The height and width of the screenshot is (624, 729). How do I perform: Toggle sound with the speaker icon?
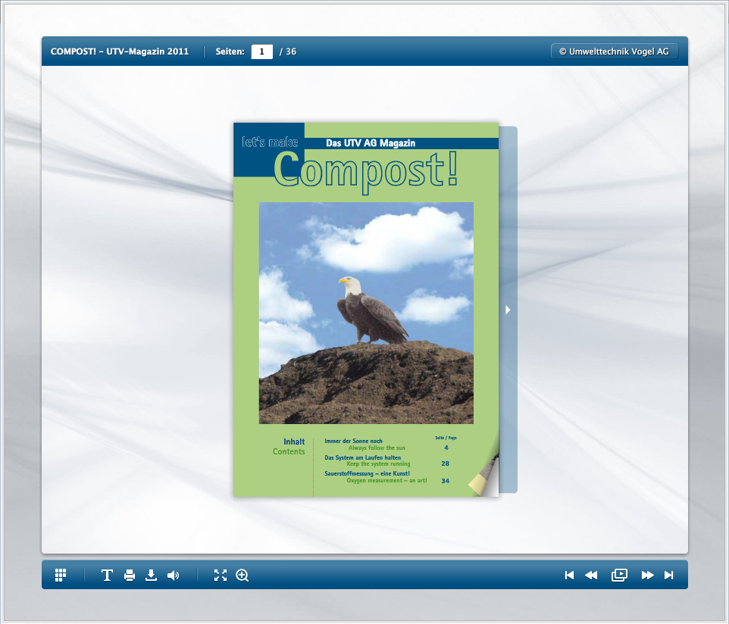pyautogui.click(x=174, y=575)
